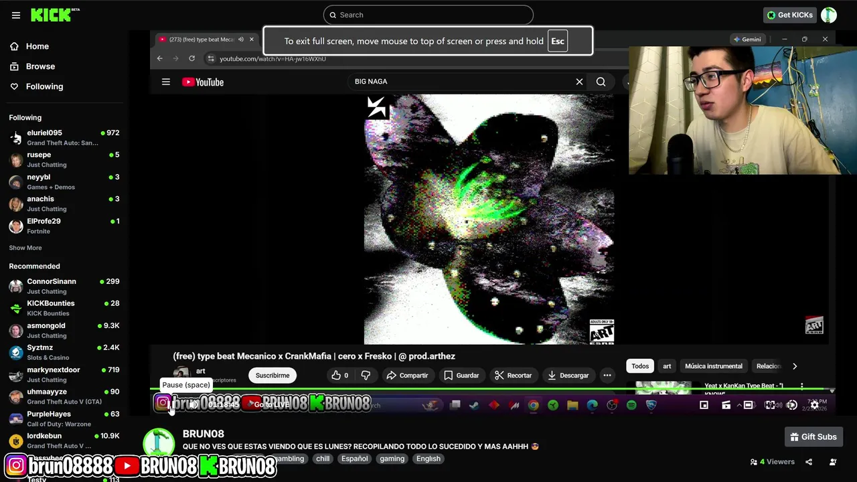
Task: Open markynextdoor recommended channel
Action: pos(64,374)
